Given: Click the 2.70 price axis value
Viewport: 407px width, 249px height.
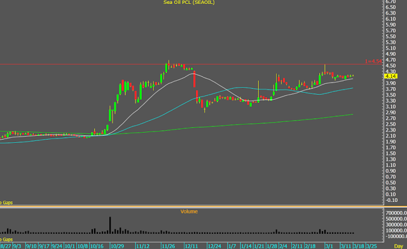Looking at the screenshot, I should coord(390,118).
